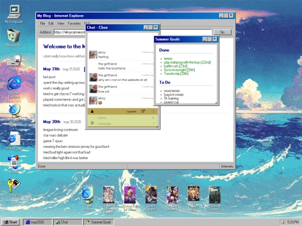
Task: Click the "To Do" heading in Summer Goals
Action: [x=164, y=83]
